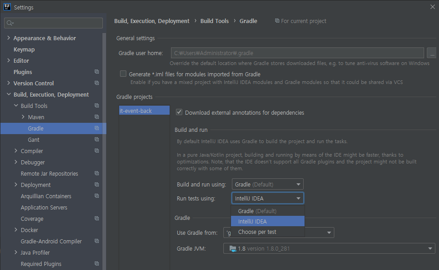439x270 pixels.
Task: Open the Plugins settings page
Action: 23,72
